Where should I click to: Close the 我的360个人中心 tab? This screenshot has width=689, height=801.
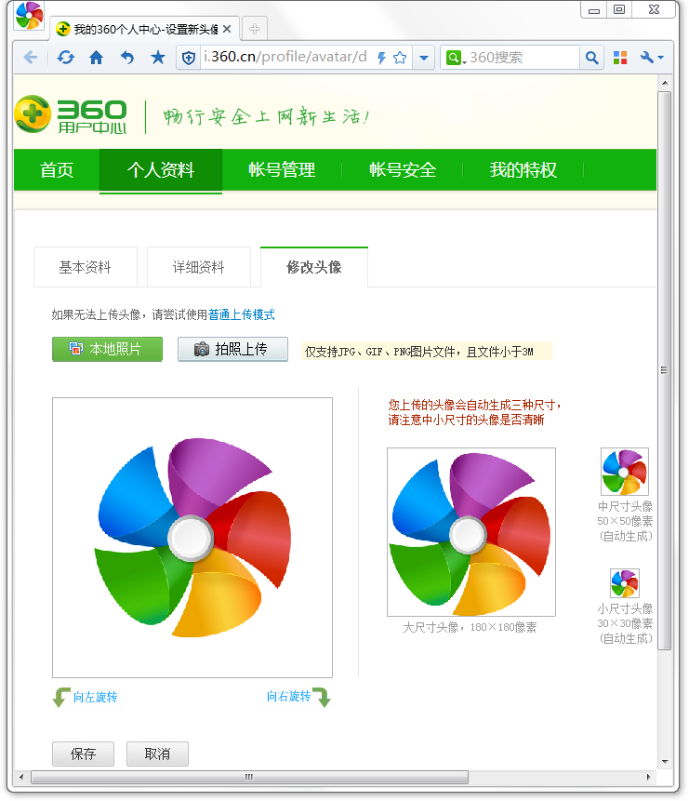coord(227,29)
